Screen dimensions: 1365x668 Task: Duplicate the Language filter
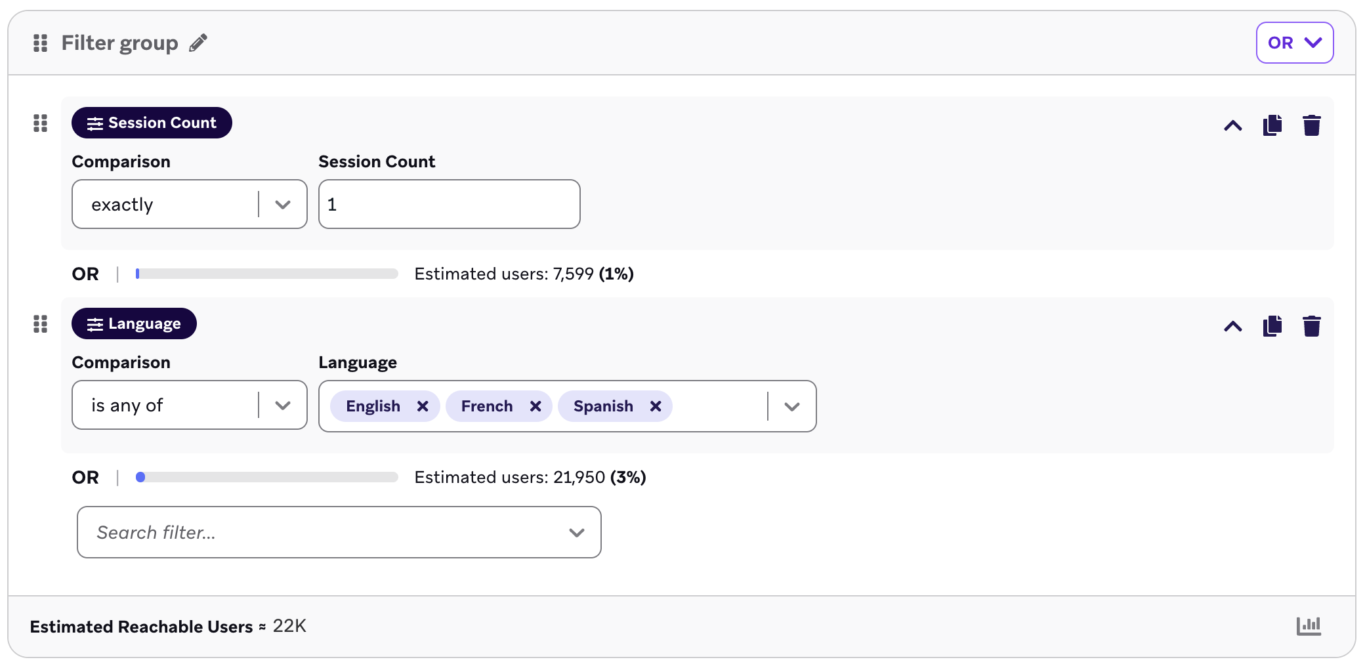pyautogui.click(x=1272, y=325)
